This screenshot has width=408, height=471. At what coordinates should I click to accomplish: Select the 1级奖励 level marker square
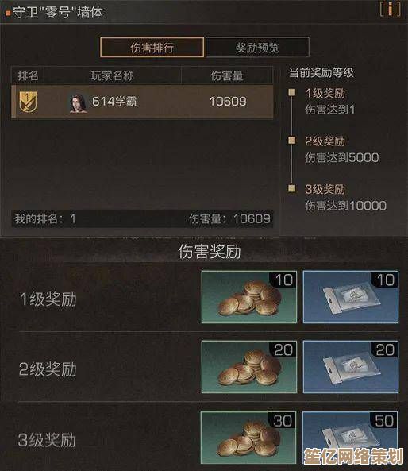point(291,92)
